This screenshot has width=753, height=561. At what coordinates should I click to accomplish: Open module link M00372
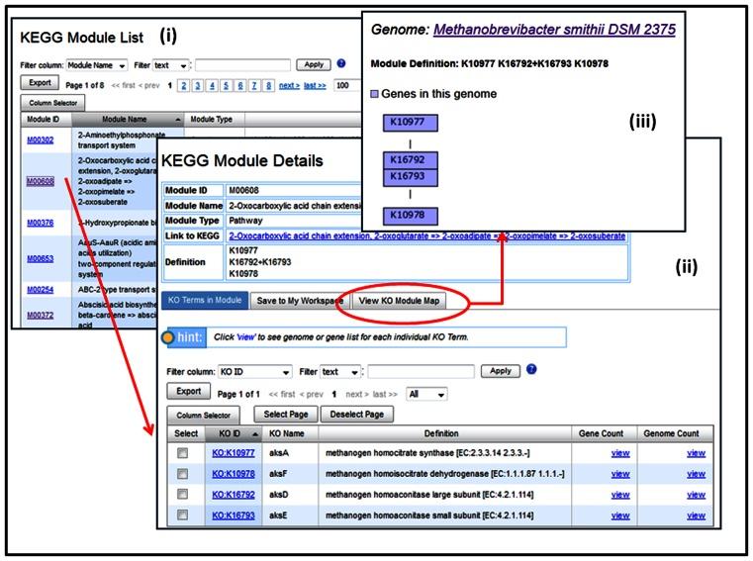click(41, 315)
